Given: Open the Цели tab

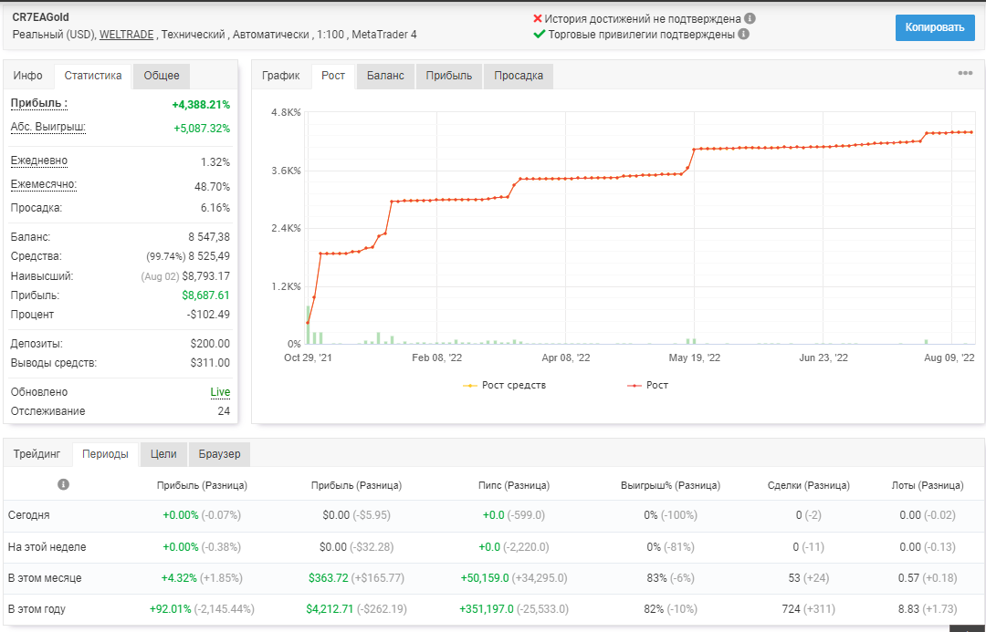Looking at the screenshot, I should coord(163,453).
